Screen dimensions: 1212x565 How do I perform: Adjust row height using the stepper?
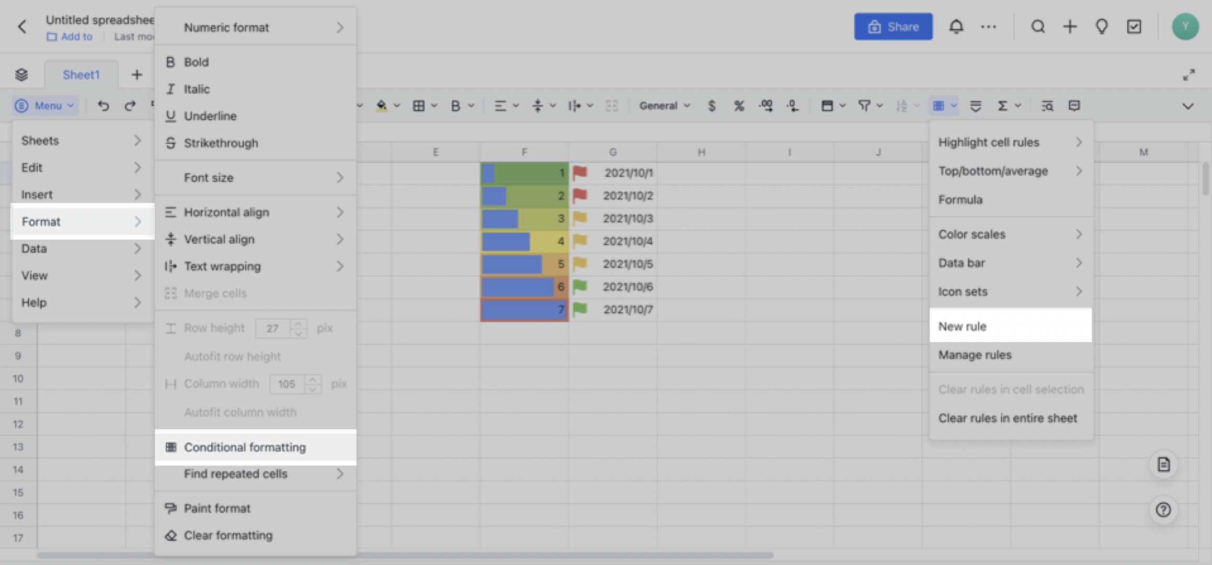pos(298,328)
